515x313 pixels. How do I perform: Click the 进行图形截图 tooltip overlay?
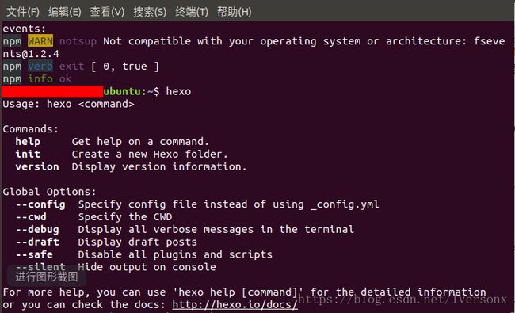tap(47, 277)
